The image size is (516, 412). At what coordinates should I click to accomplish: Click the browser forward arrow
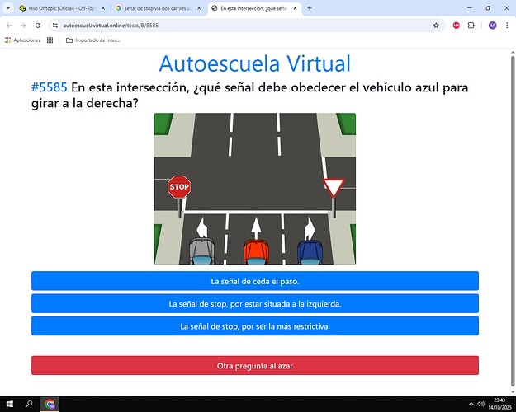(x=23, y=26)
